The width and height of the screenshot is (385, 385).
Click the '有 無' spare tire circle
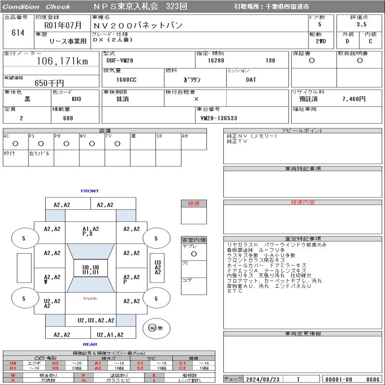point(156,328)
